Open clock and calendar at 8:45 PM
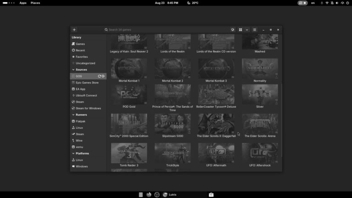The image size is (352, 198). click(x=166, y=3)
